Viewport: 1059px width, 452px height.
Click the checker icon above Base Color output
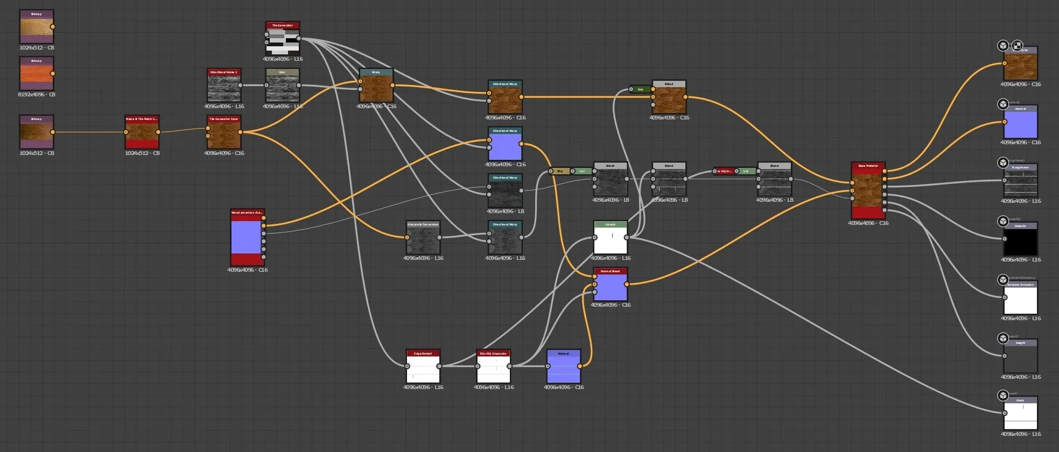pyautogui.click(x=1016, y=46)
